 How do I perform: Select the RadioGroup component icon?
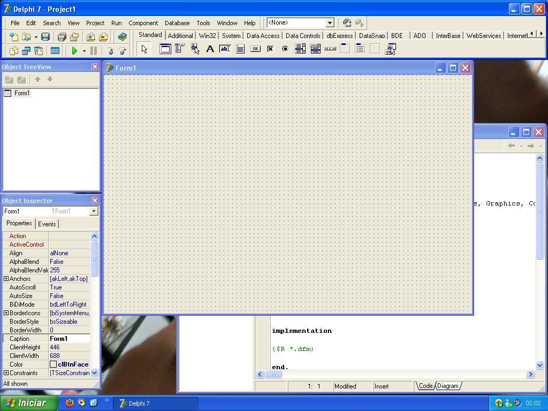[x=360, y=49]
